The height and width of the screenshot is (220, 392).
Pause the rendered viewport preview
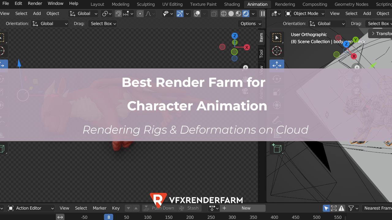(262, 13)
